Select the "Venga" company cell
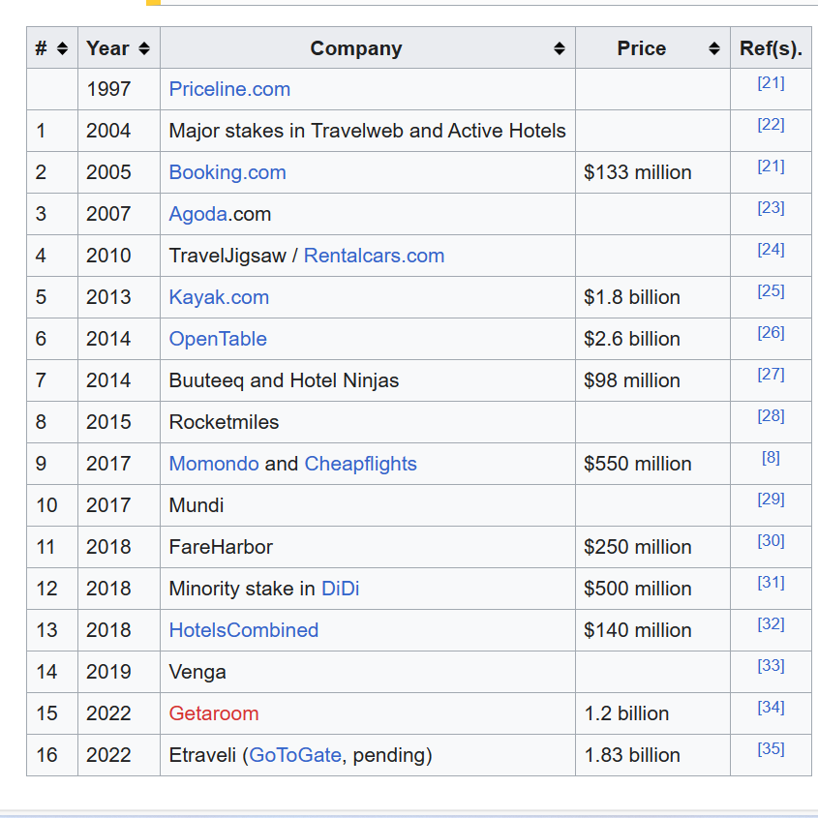The width and height of the screenshot is (818, 818). (368, 672)
